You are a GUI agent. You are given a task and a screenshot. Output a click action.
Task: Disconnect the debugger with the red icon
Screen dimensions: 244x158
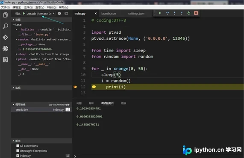click(196, 13)
